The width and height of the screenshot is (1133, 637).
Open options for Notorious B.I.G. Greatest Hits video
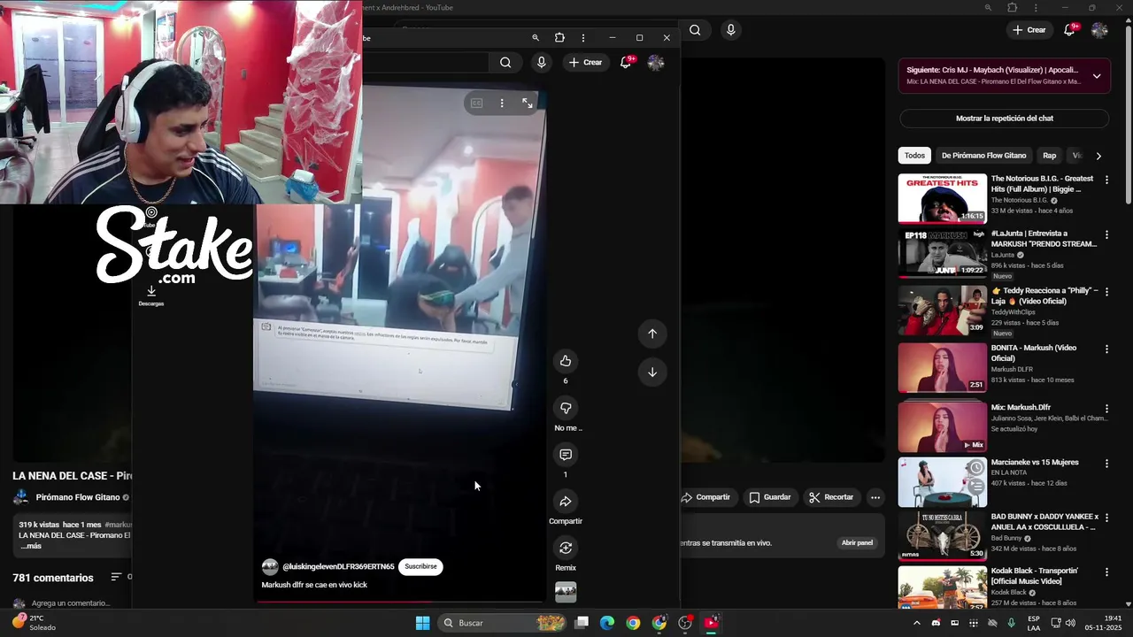coord(1106,180)
